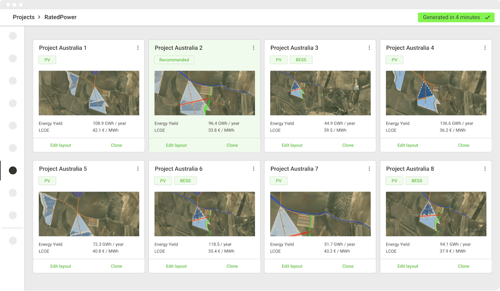Select the active dark sidebar circle
Screen dimensions: 500x291
pyautogui.click(x=13, y=170)
